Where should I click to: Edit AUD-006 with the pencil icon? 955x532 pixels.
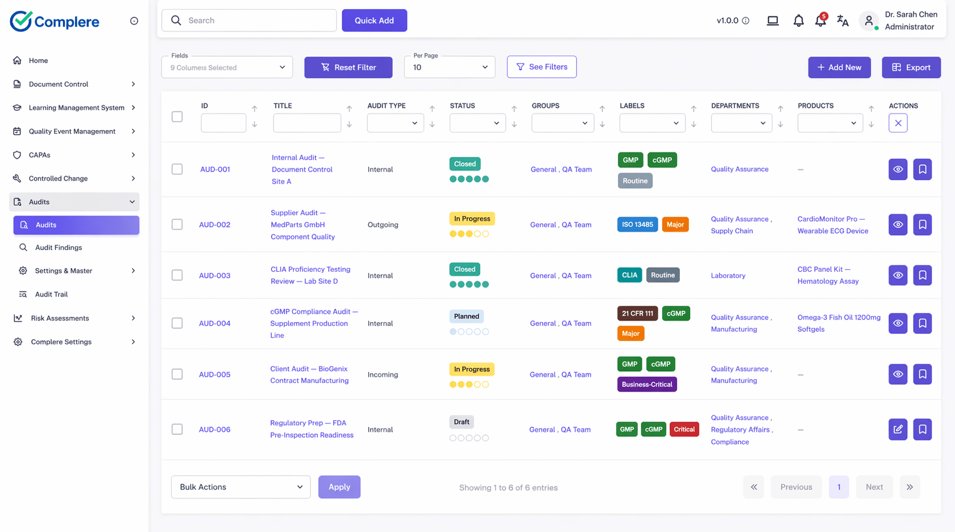pyautogui.click(x=898, y=429)
